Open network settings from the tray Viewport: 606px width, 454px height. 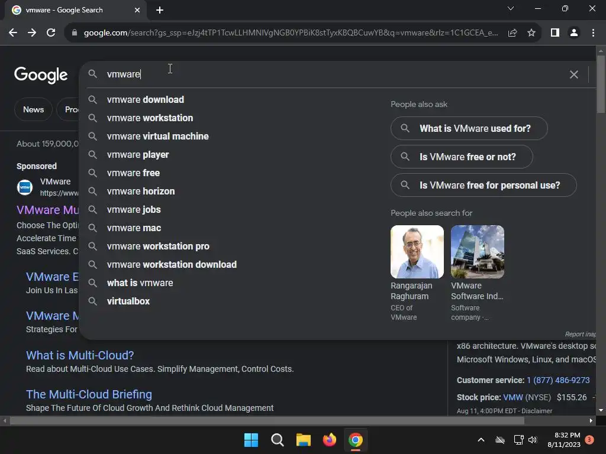coord(518,440)
